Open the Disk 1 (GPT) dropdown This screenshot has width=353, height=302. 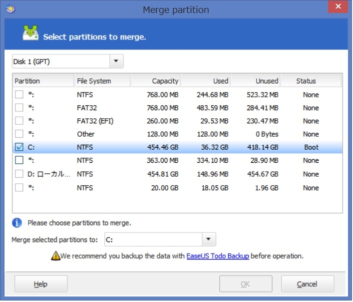pyautogui.click(x=116, y=61)
